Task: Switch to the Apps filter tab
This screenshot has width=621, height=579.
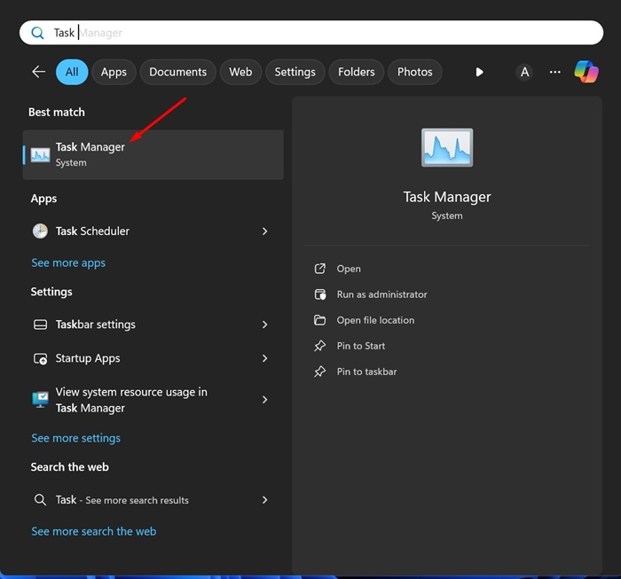Action: coord(114,72)
